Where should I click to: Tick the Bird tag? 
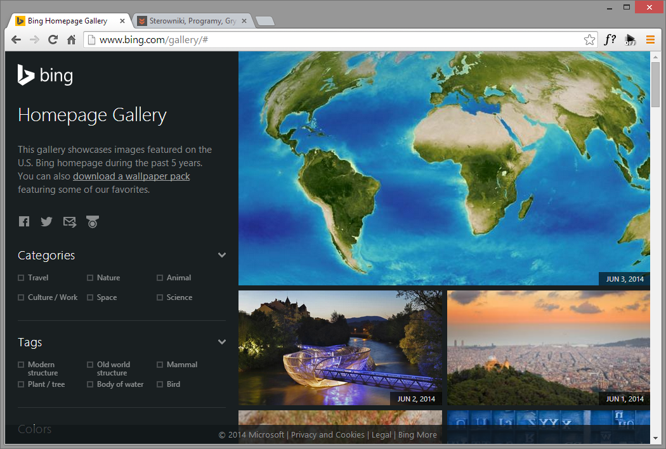[160, 384]
